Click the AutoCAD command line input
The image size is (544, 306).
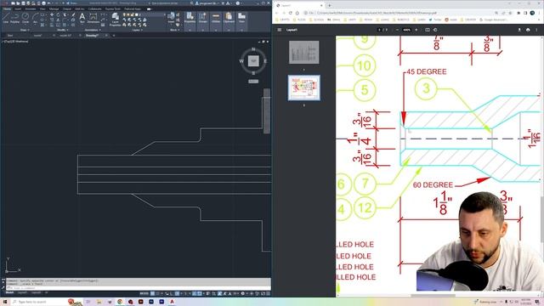[x=139, y=288]
